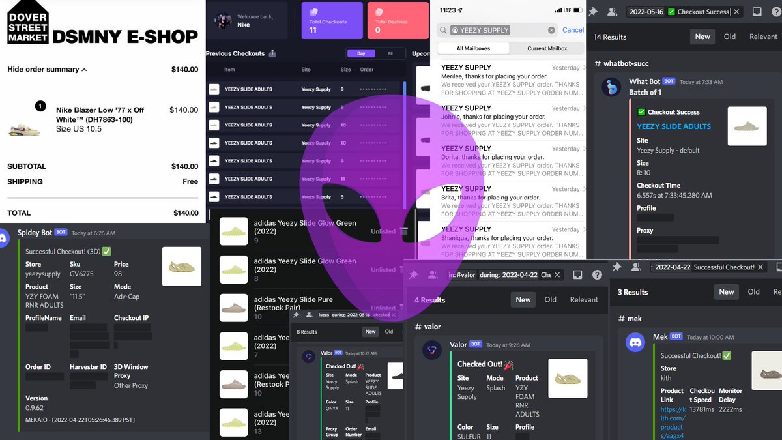
Task: Clear the in:#valor search query
Action: [x=557, y=275]
